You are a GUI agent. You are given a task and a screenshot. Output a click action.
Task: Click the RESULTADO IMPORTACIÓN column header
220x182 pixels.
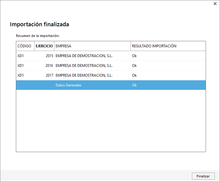pos(154,46)
